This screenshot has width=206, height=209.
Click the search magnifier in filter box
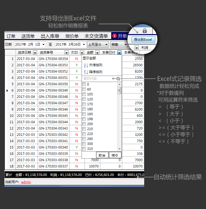pos(118,79)
